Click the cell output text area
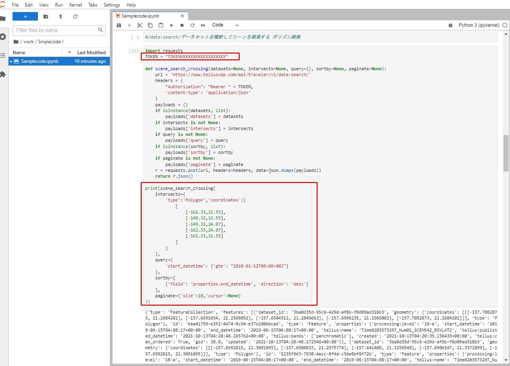510x366 pixels. (321, 336)
